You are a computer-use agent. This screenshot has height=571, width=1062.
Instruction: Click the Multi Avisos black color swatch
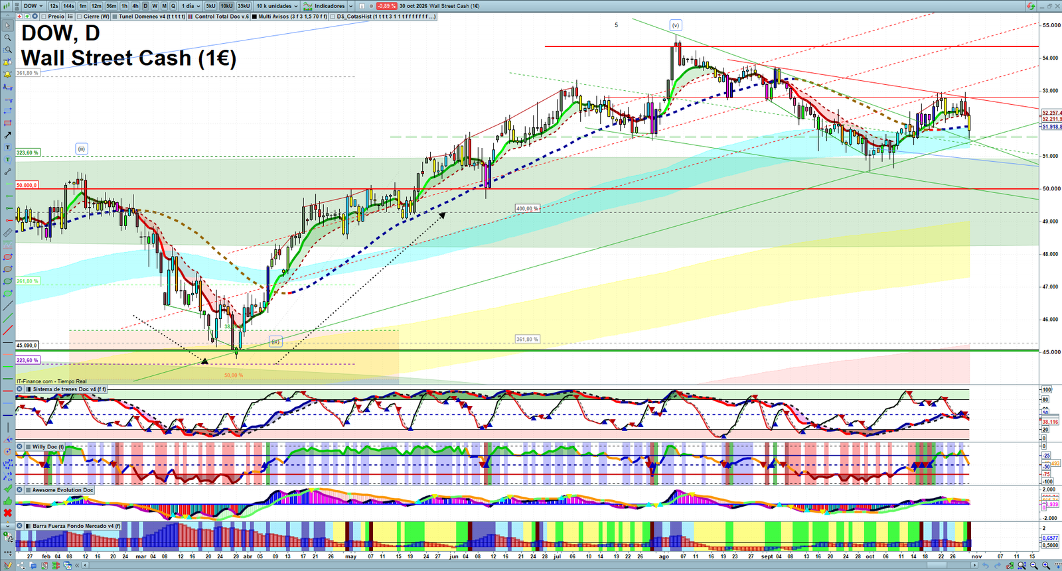coord(255,17)
